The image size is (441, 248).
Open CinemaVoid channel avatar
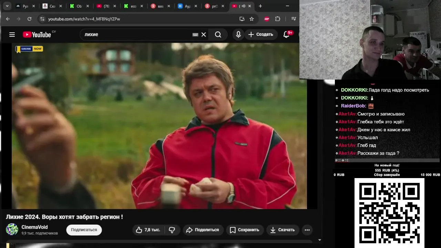(x=12, y=229)
